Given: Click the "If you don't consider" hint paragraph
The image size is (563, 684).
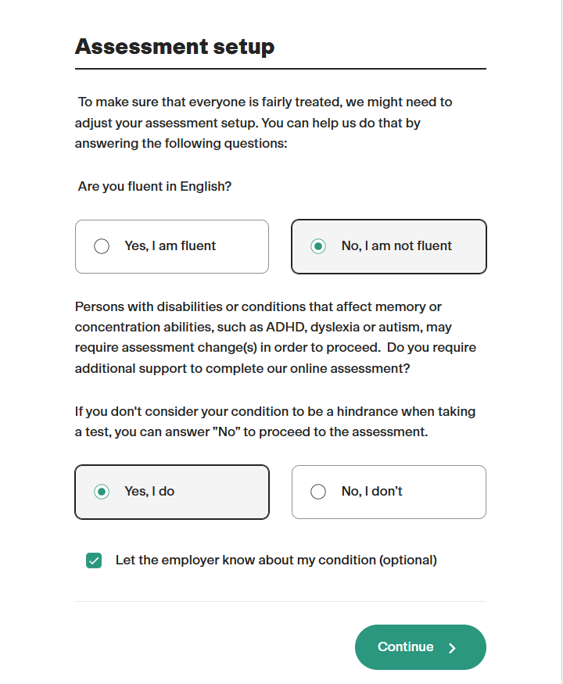Looking at the screenshot, I should (275, 421).
